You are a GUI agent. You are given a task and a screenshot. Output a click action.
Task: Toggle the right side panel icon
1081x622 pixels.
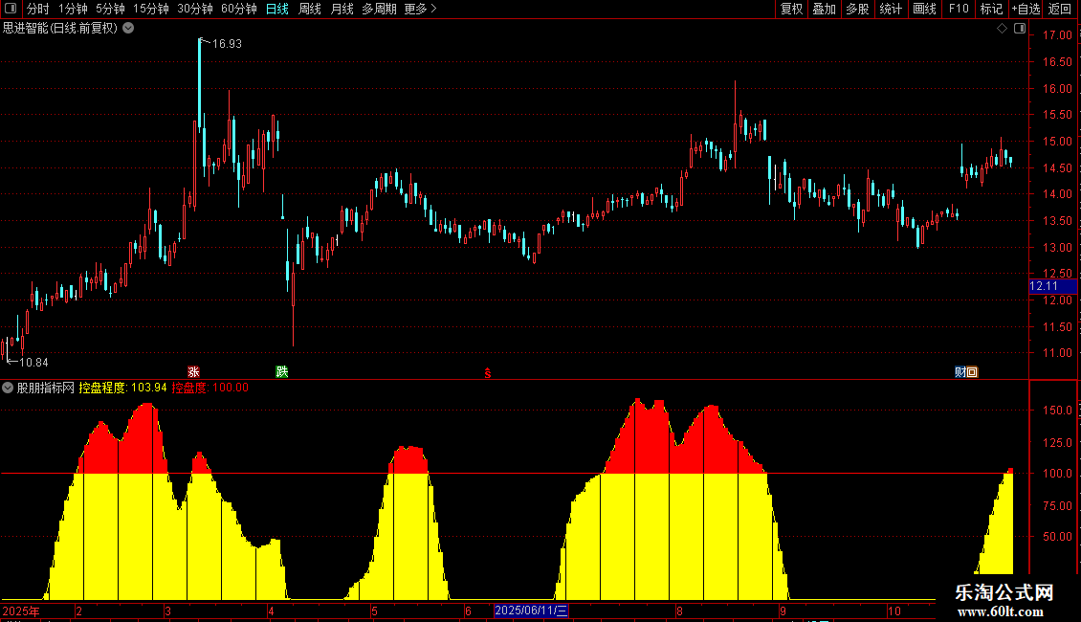coord(1020,29)
